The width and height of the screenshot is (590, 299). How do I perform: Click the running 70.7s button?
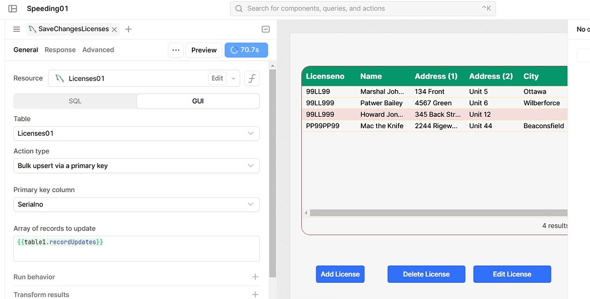(x=246, y=50)
